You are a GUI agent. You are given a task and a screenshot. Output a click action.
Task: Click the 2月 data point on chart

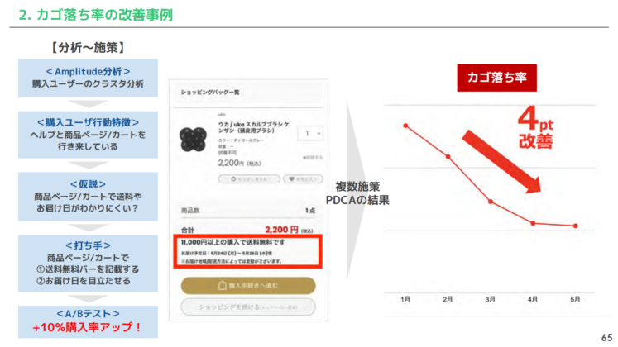click(x=448, y=157)
